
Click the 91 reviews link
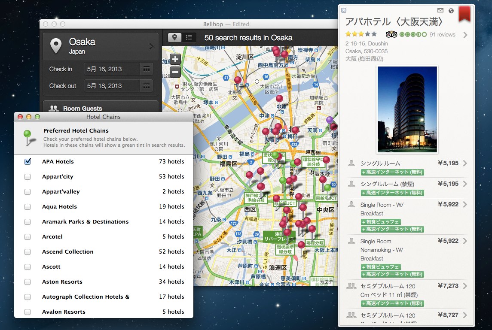click(x=442, y=35)
